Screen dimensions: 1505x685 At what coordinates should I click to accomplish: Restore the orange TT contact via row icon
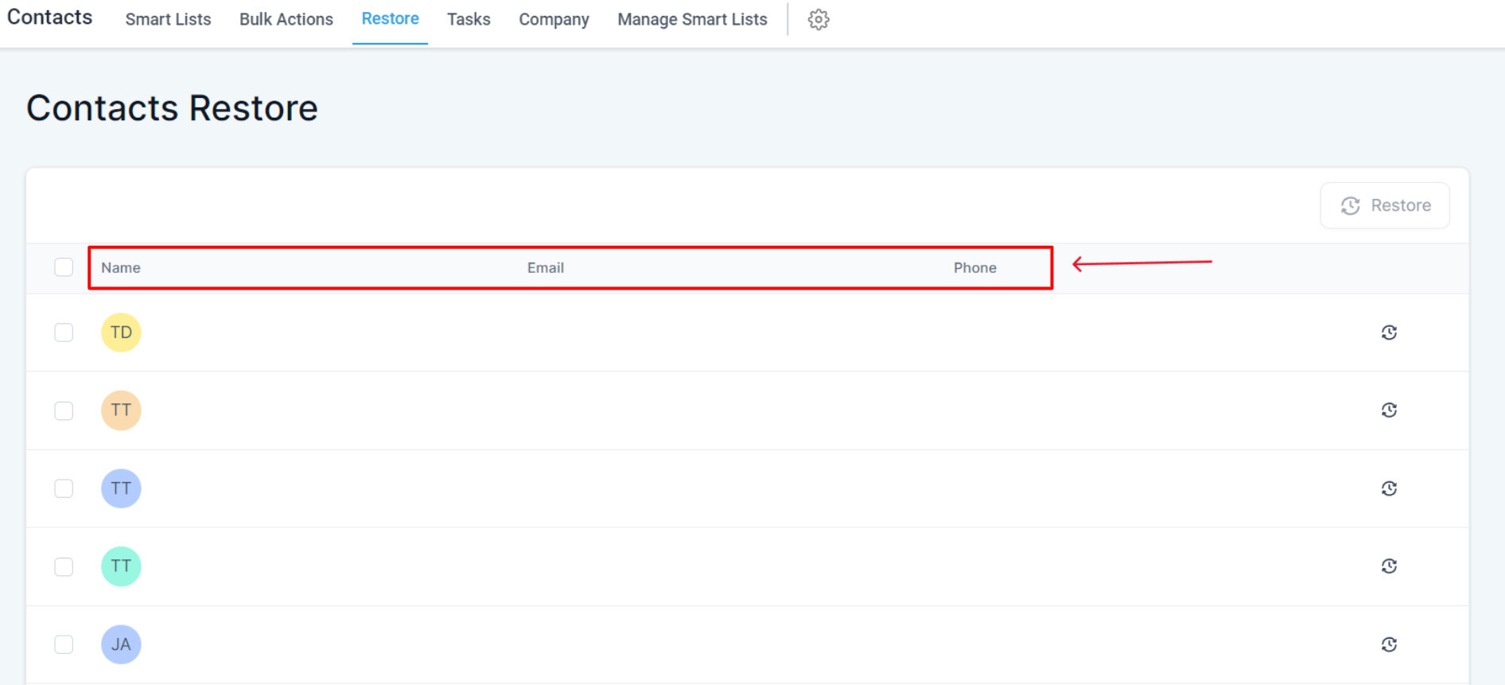[1389, 411]
